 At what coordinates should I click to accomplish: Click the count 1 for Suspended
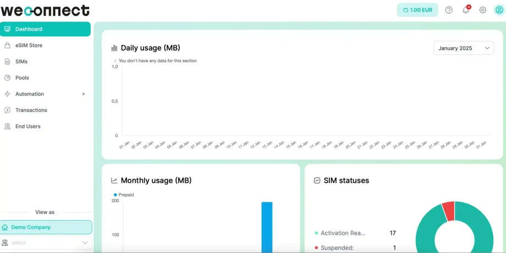(x=394, y=248)
